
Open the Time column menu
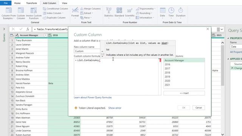coord(171,13)
